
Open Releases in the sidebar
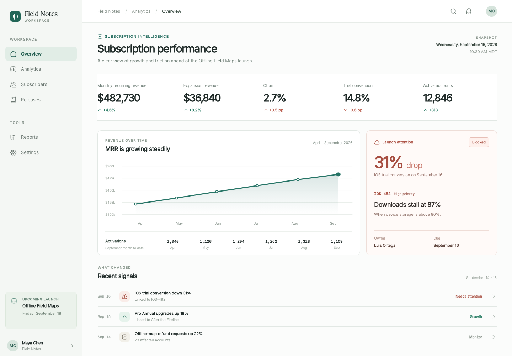click(41, 100)
